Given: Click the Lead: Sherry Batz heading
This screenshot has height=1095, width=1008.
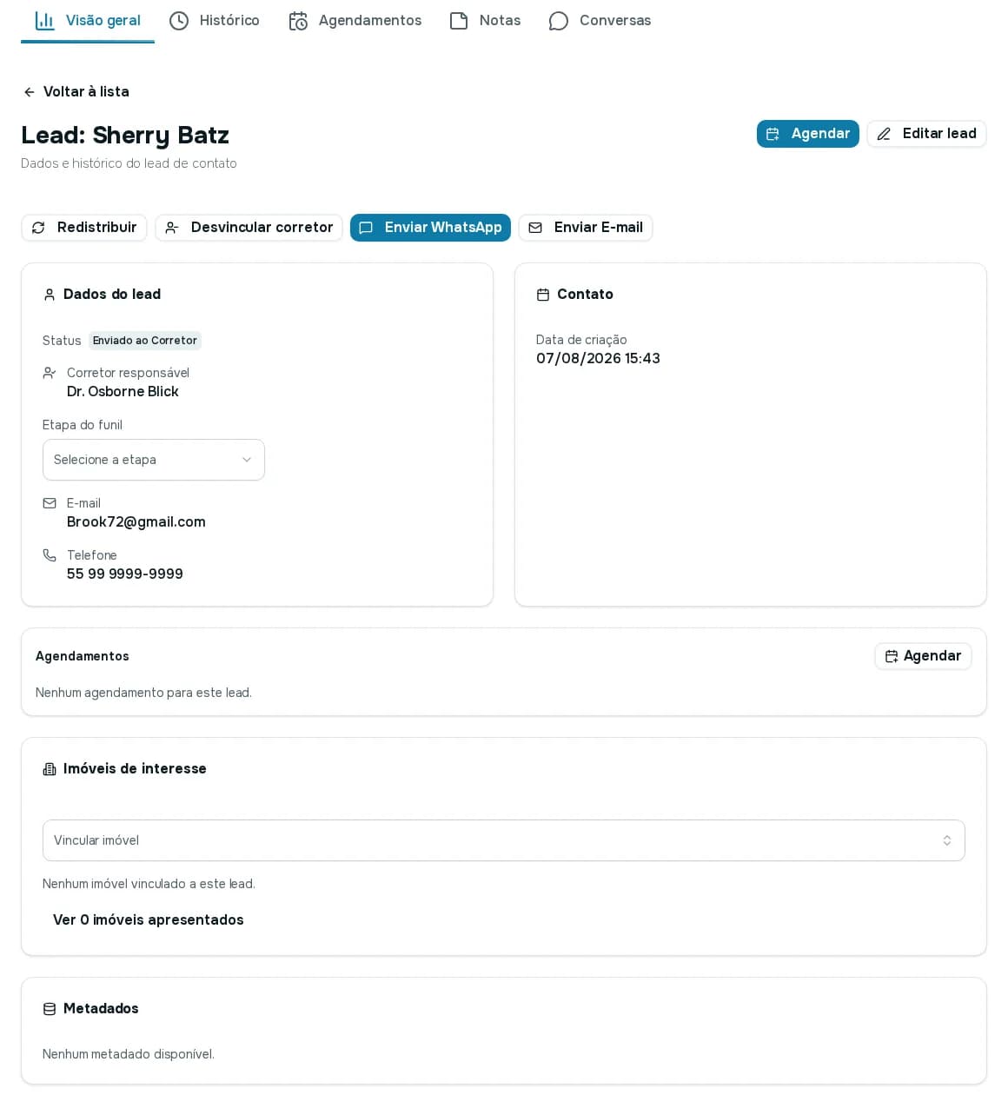Looking at the screenshot, I should click(125, 136).
